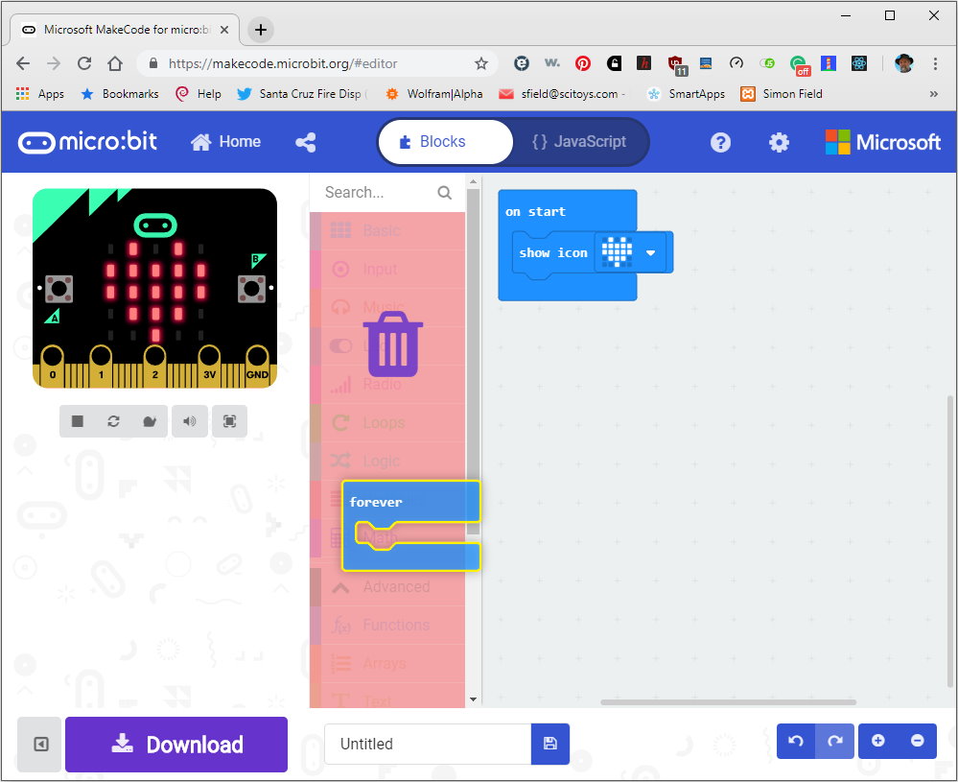Screen dimensions: 958x782
Task: Go to Home in MakeCode
Action: point(225,142)
